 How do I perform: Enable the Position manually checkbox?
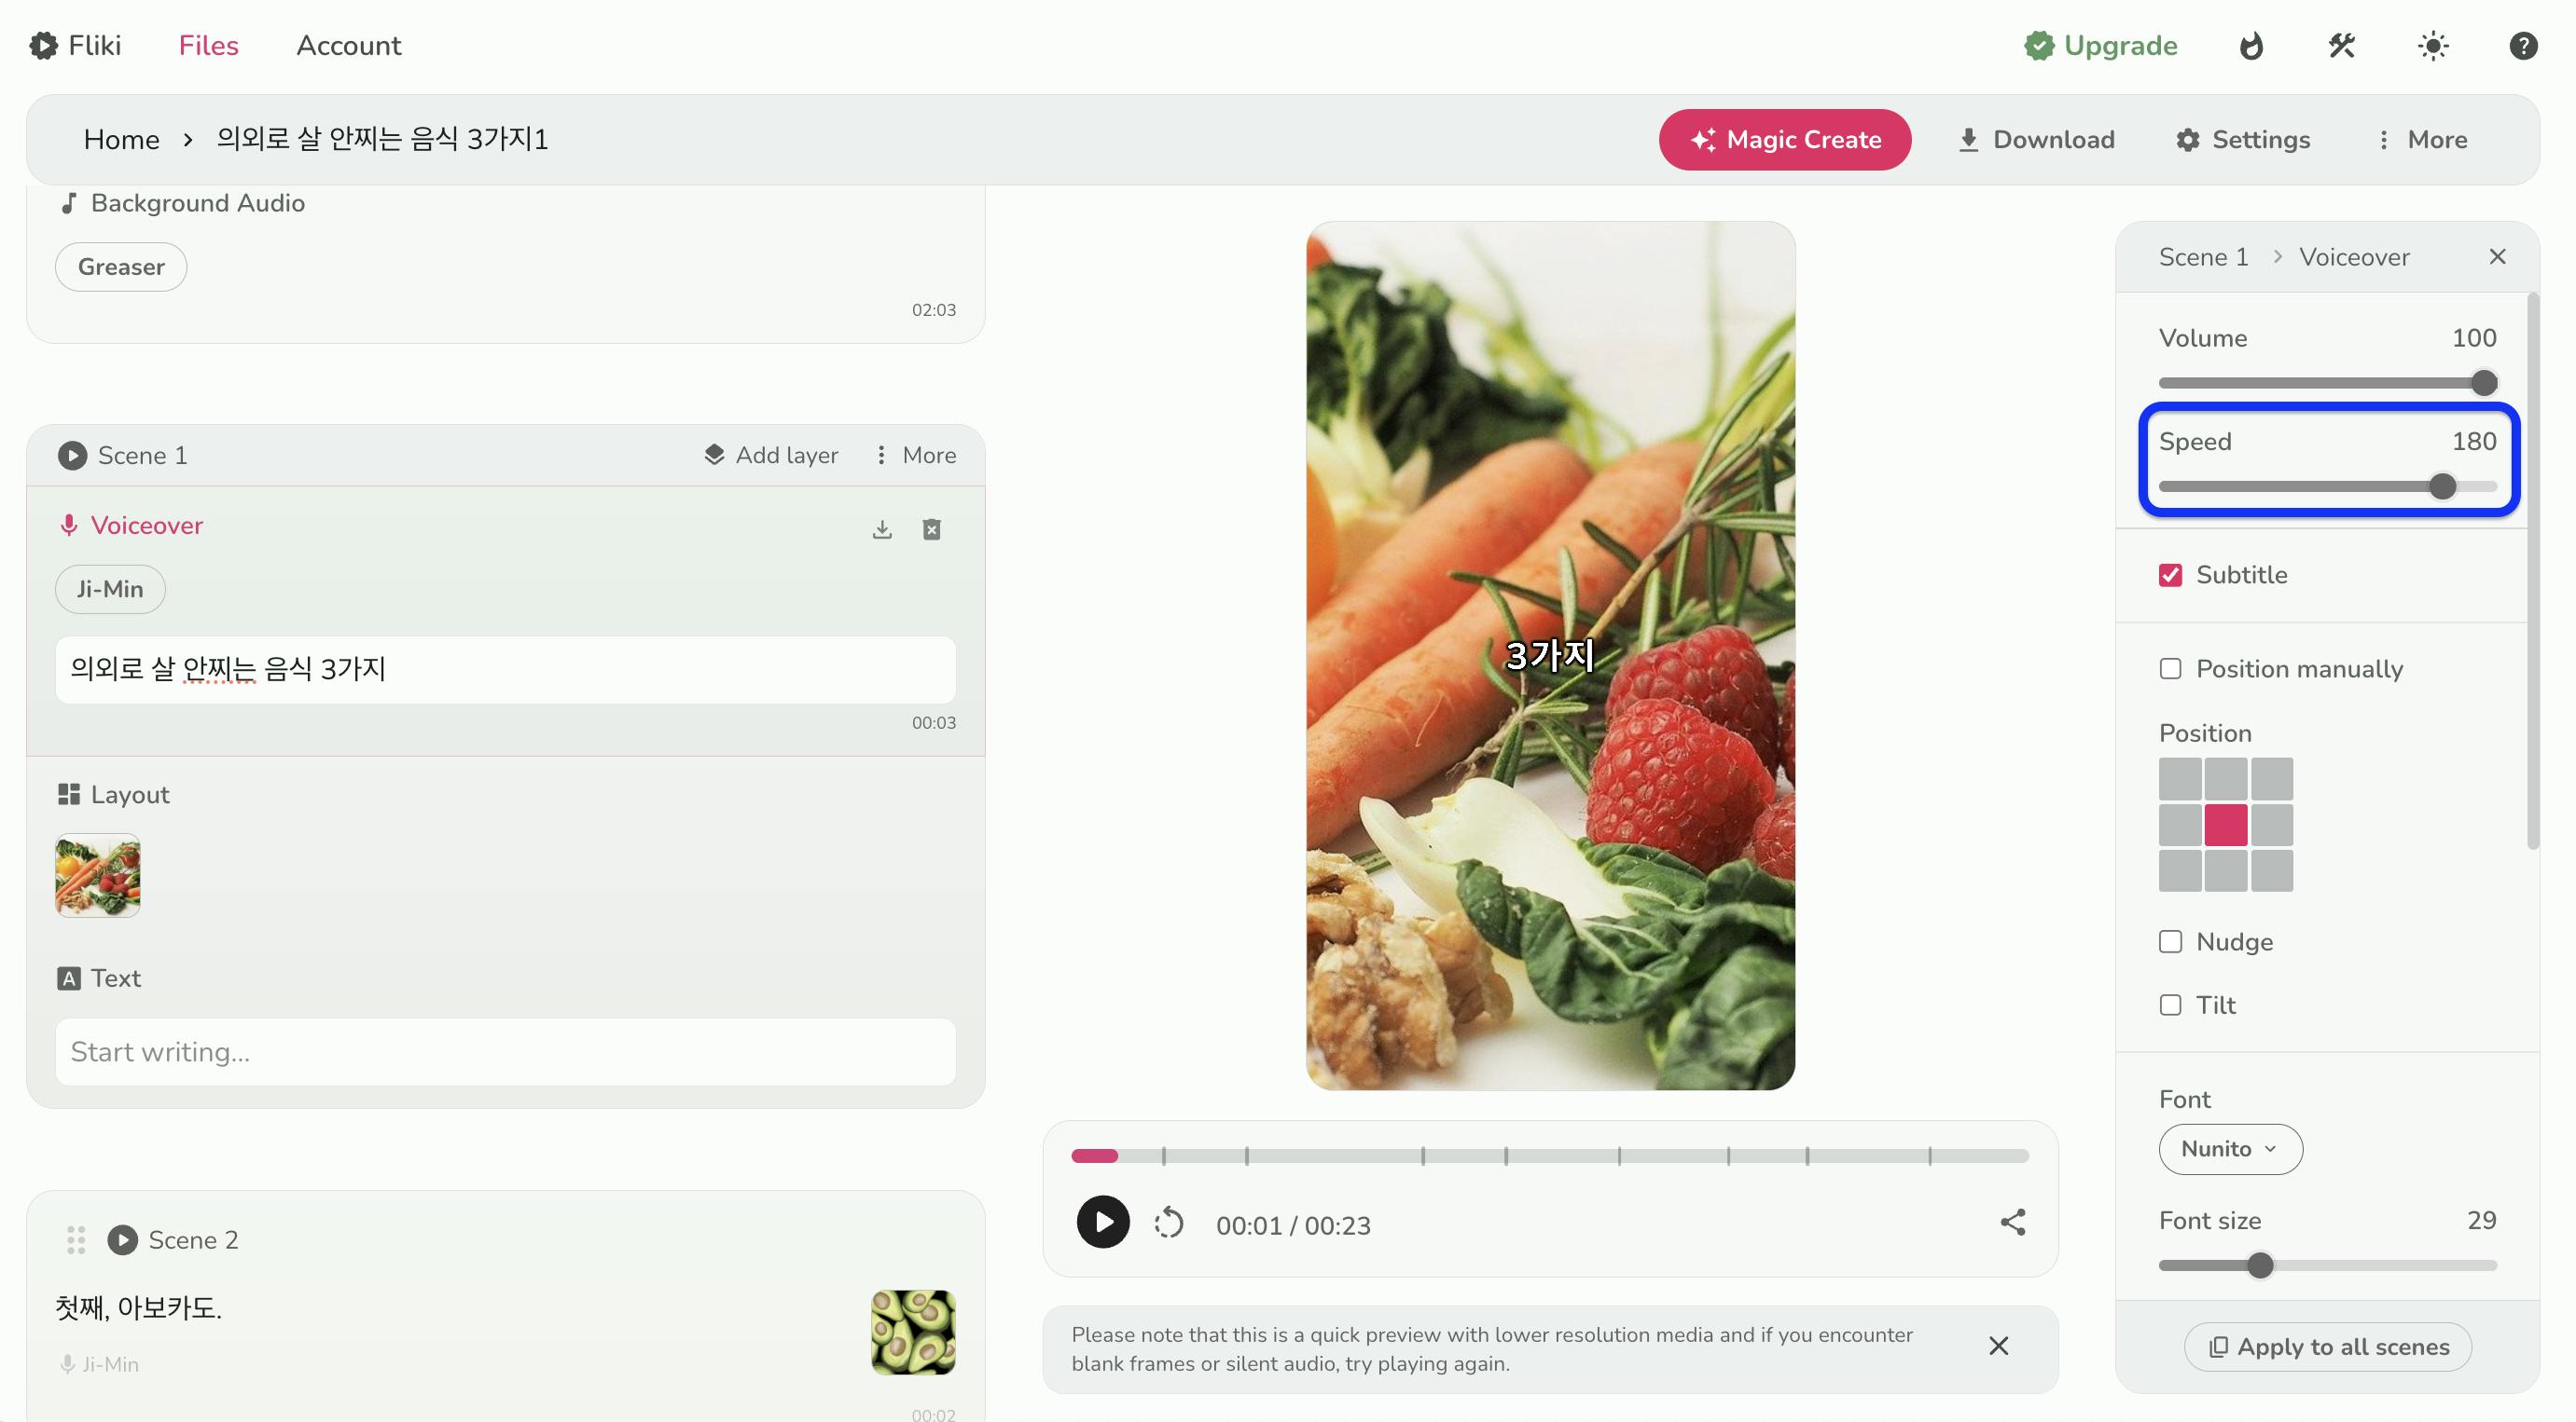point(2170,668)
